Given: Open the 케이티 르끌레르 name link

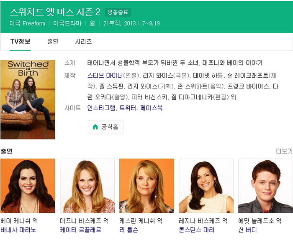Looking at the screenshot, I should (x=81, y=230).
